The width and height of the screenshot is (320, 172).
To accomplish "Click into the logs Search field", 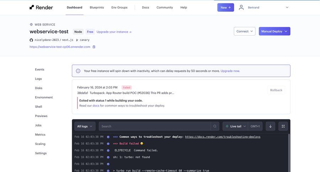I will coord(155,126).
